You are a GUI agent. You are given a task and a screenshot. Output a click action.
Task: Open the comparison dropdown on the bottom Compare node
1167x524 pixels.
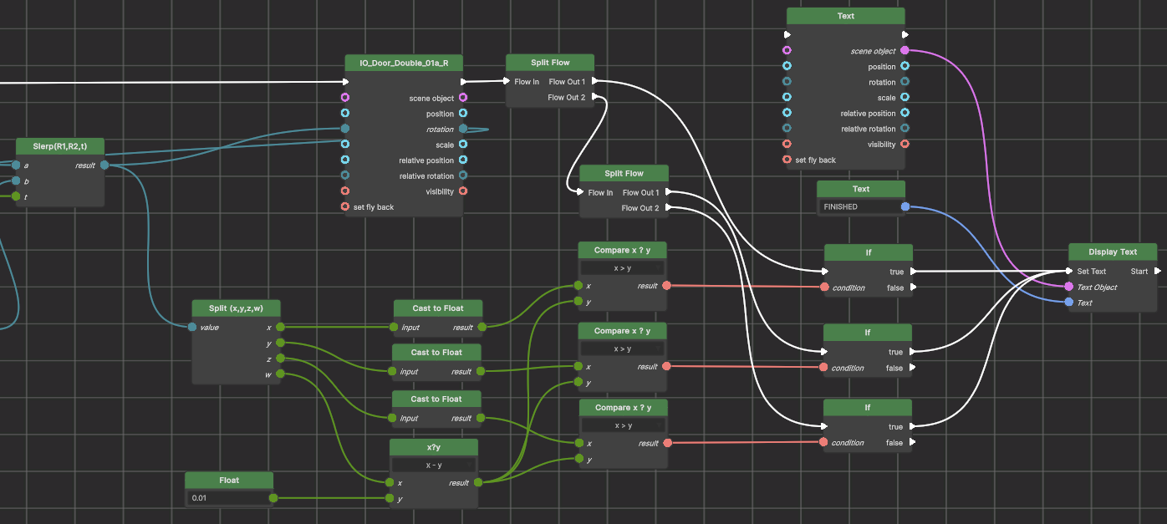pyautogui.click(x=623, y=425)
